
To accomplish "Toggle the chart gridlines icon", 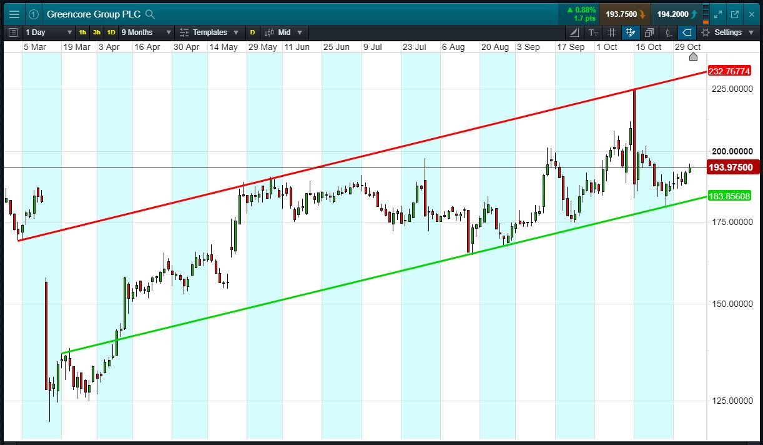I will (x=612, y=32).
